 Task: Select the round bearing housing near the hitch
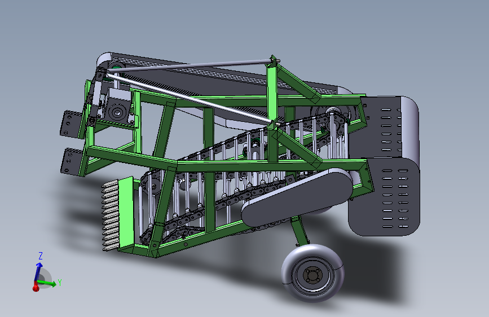click(x=118, y=112)
